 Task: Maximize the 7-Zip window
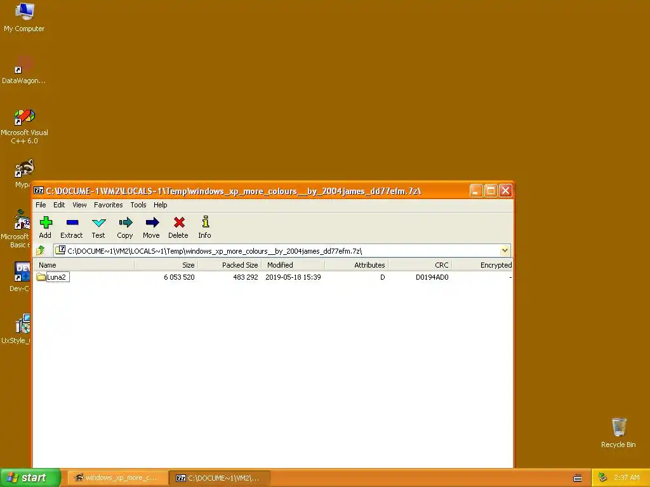tap(491, 190)
